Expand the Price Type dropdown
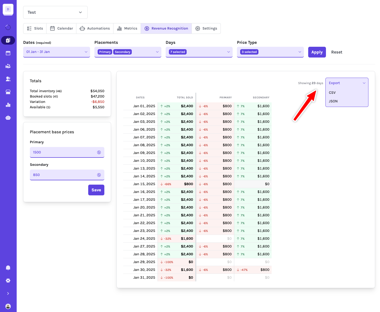This screenshot has width=380, height=312. [x=270, y=52]
